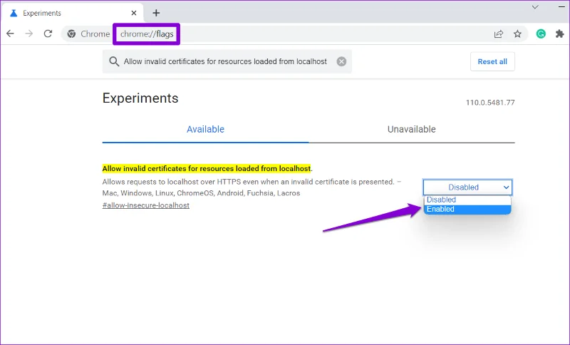The image size is (570, 345).
Task: Minimize the Chrome window
Action: [x=561, y=7]
